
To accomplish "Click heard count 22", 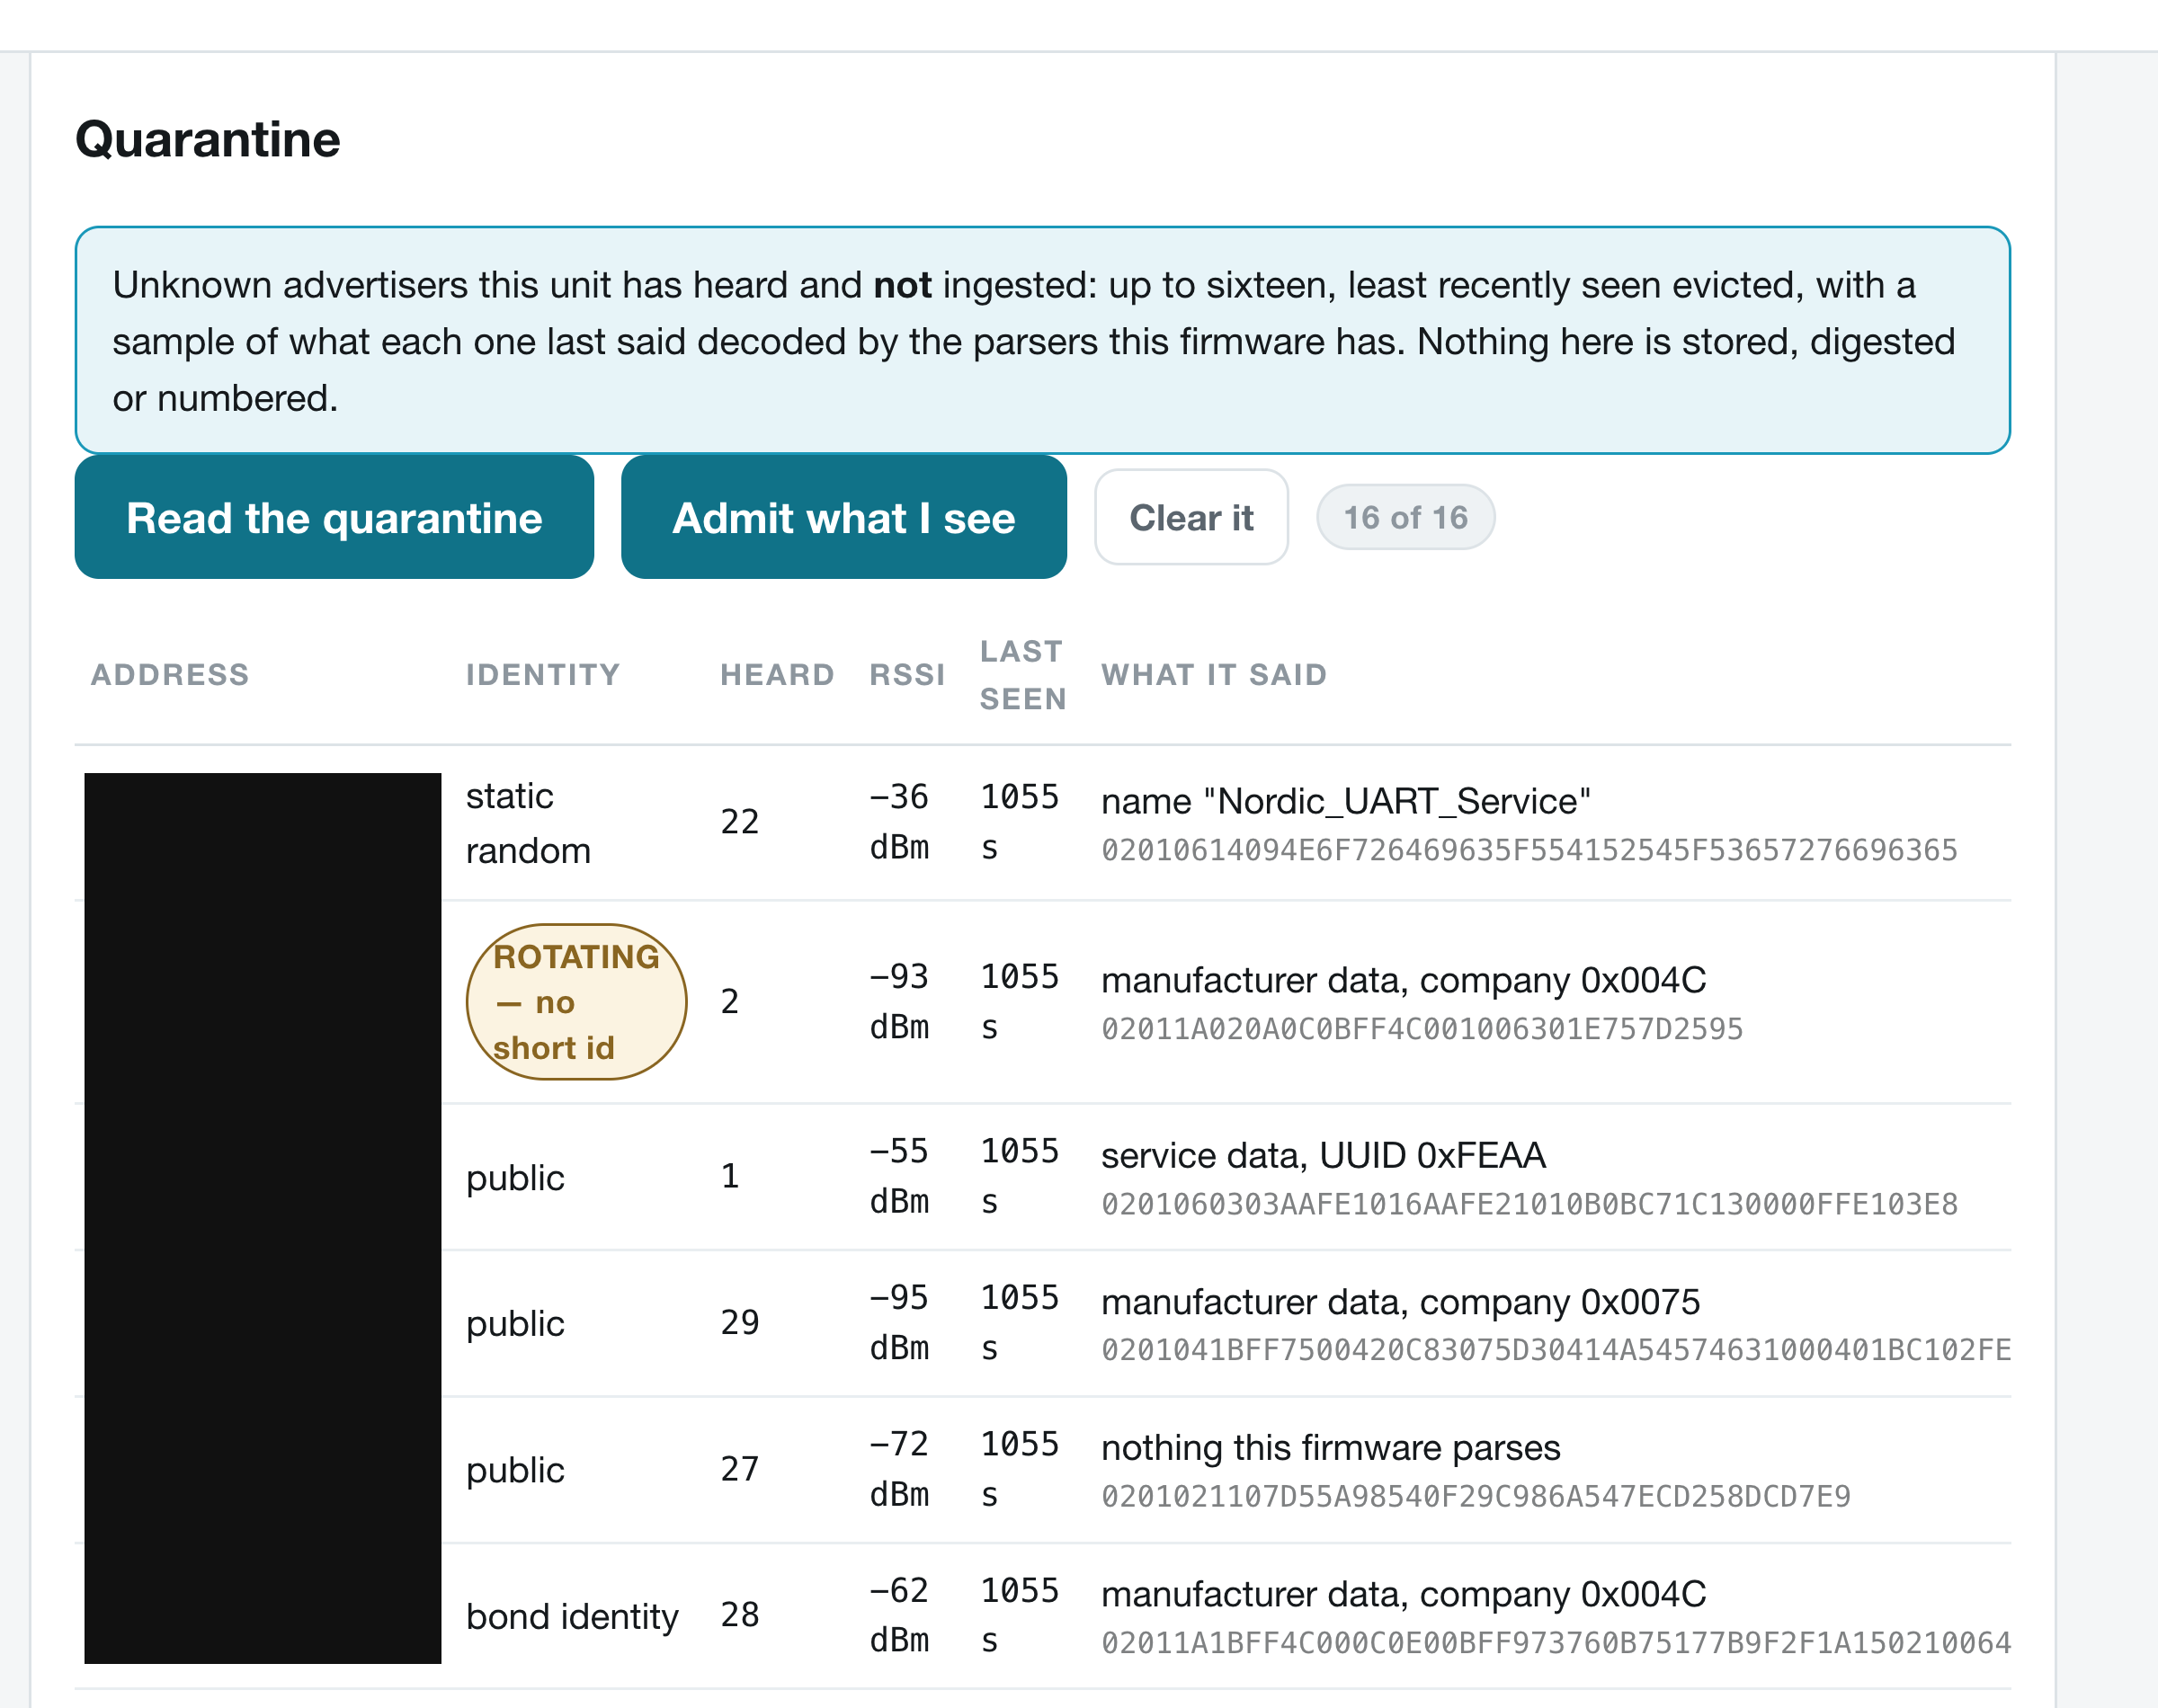I will (x=740, y=822).
